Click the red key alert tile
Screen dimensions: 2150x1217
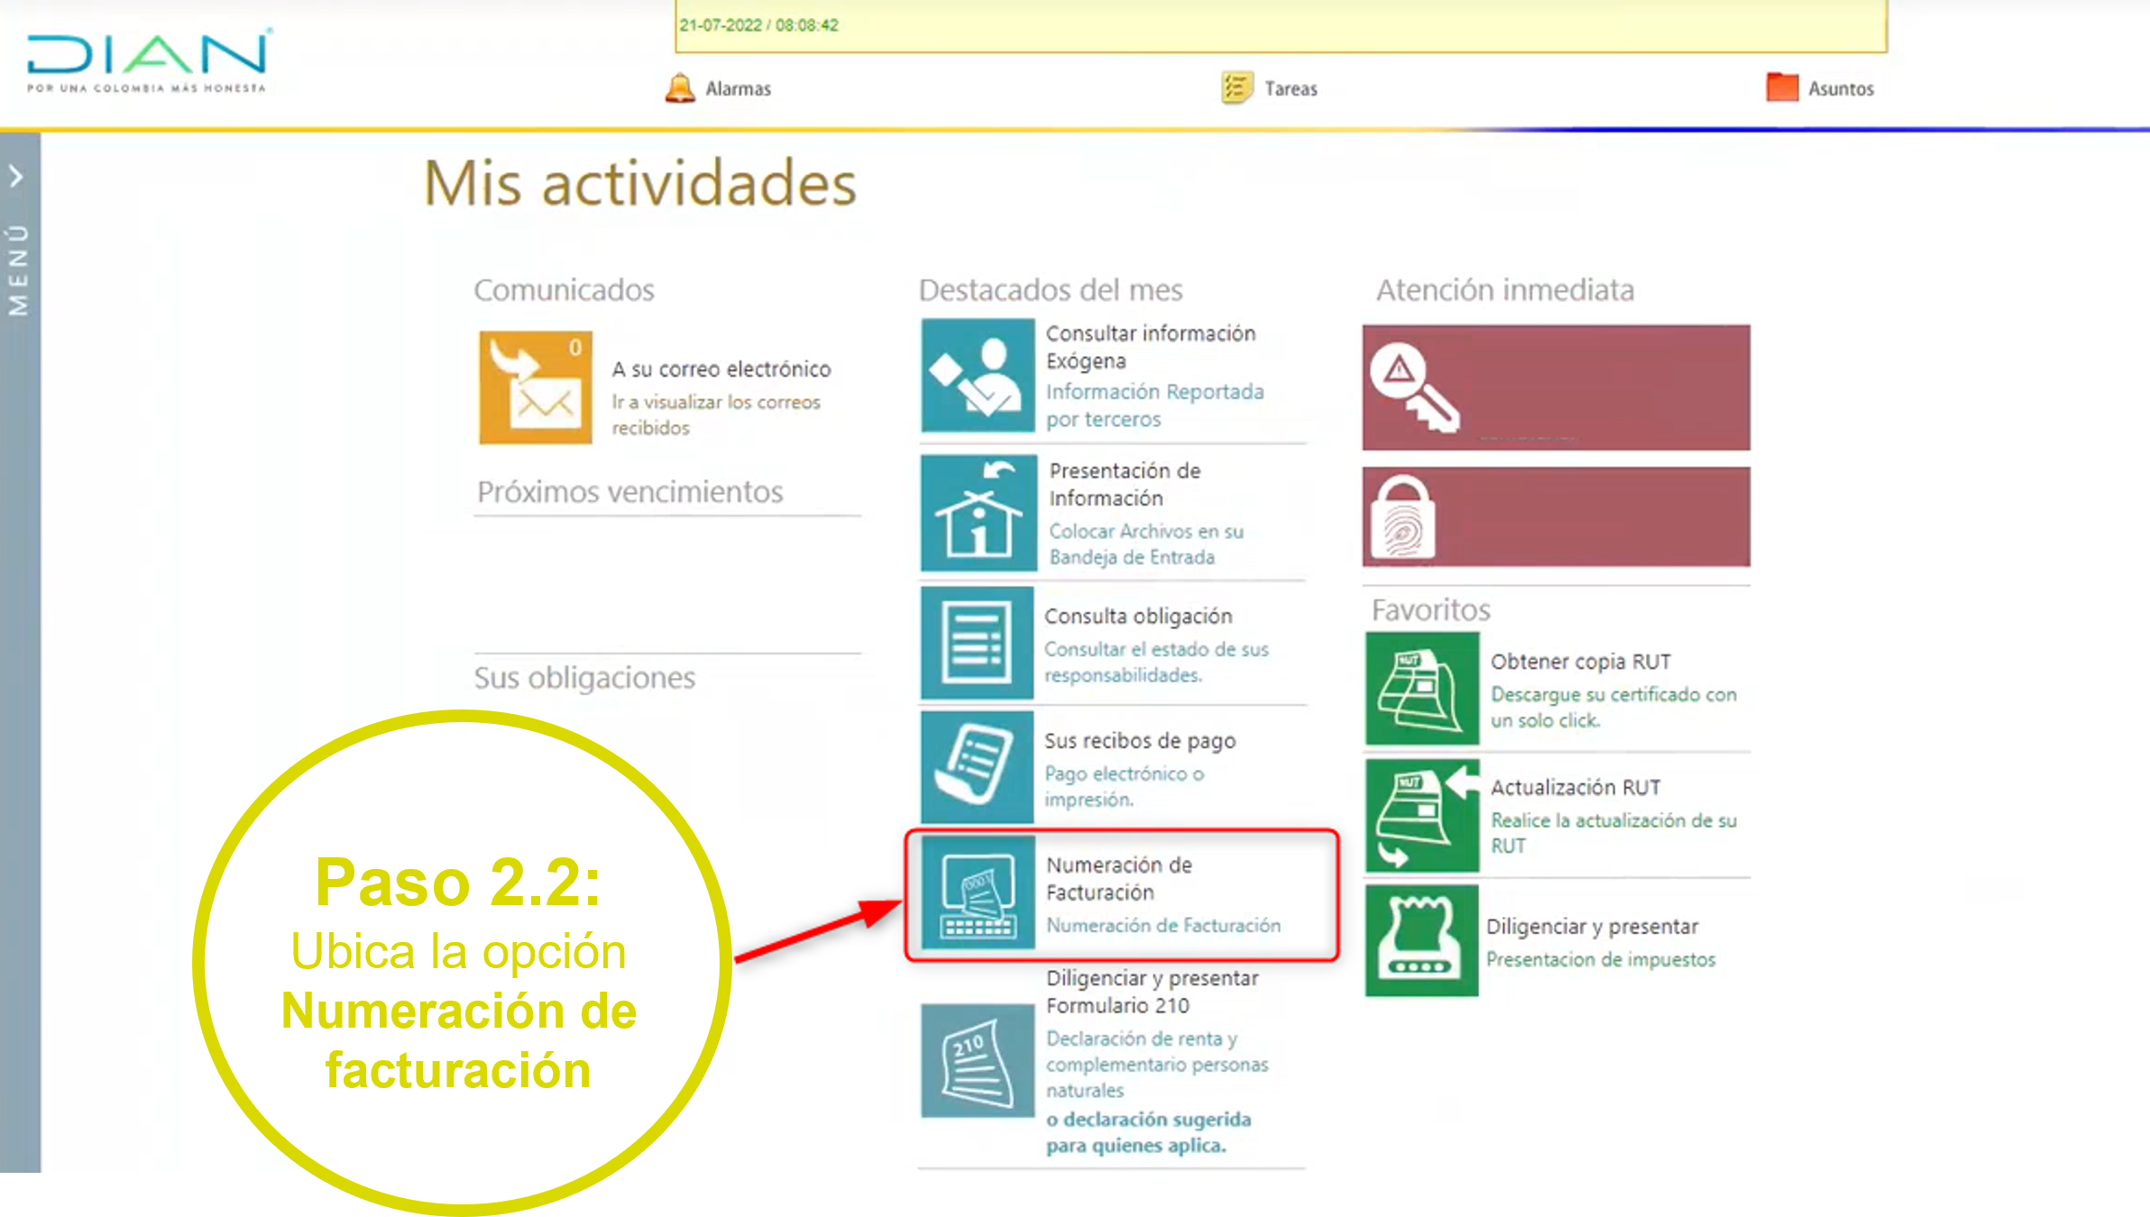(x=1556, y=388)
